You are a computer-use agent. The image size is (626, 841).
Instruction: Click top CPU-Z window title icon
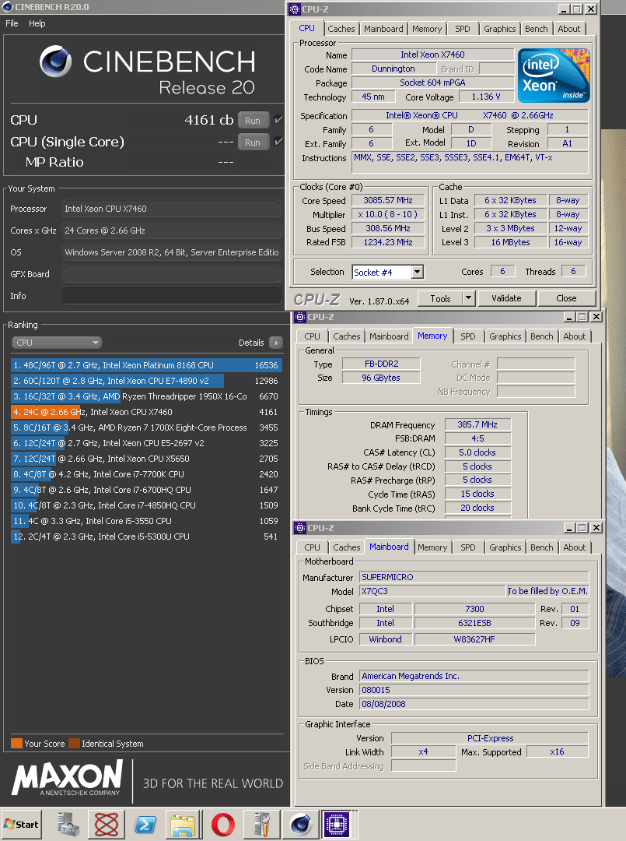(295, 9)
